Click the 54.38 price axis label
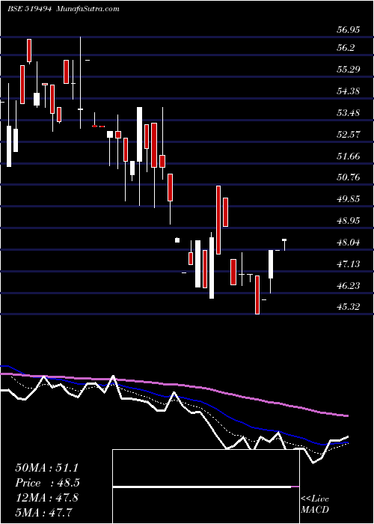This screenshot has width=374, height=524. point(349,91)
